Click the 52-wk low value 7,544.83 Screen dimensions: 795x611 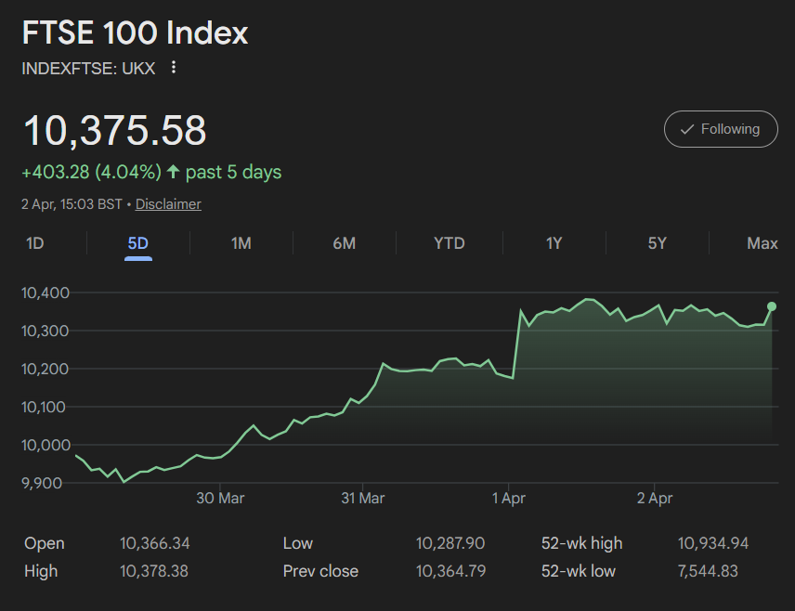click(x=708, y=571)
